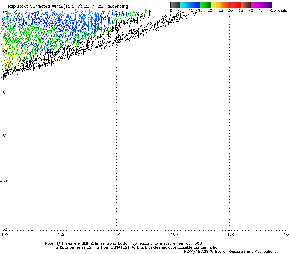
Task: Click the magenta 40-45 knots color swatch
Action: point(256,5)
